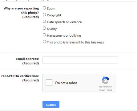Click the reCAPTCHA logo icon
Viewport: 137px width, 111px height.
click(x=106, y=80)
